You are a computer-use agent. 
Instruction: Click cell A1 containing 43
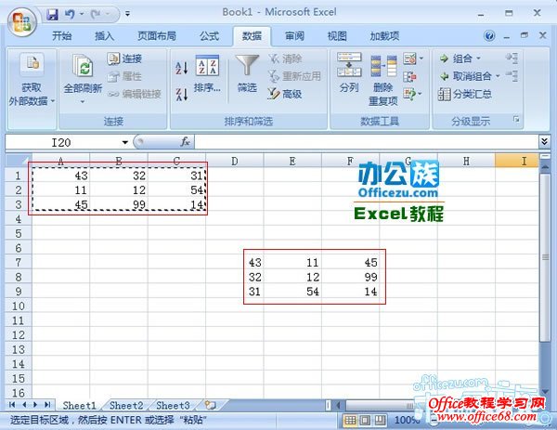pos(60,176)
